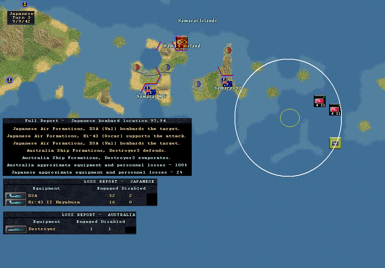This screenshot has width=385, height=268.
Task: Select the left Japanese naval unit marked 4 11
Action: pos(320,101)
